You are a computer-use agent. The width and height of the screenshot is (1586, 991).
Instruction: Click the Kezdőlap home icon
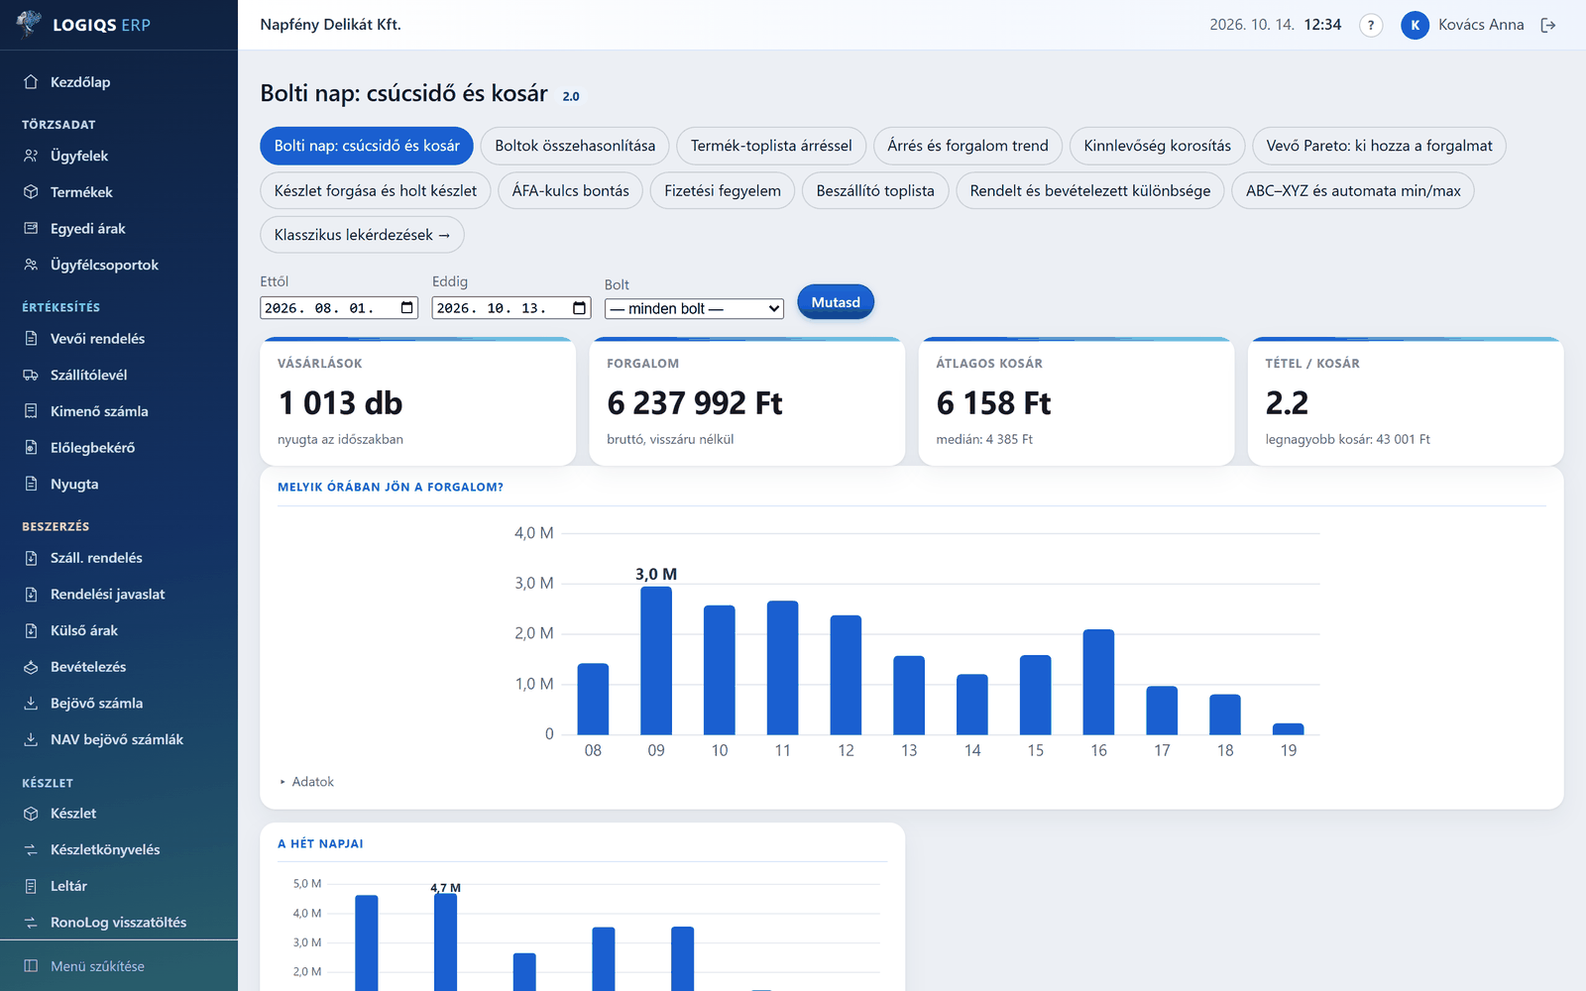(31, 82)
